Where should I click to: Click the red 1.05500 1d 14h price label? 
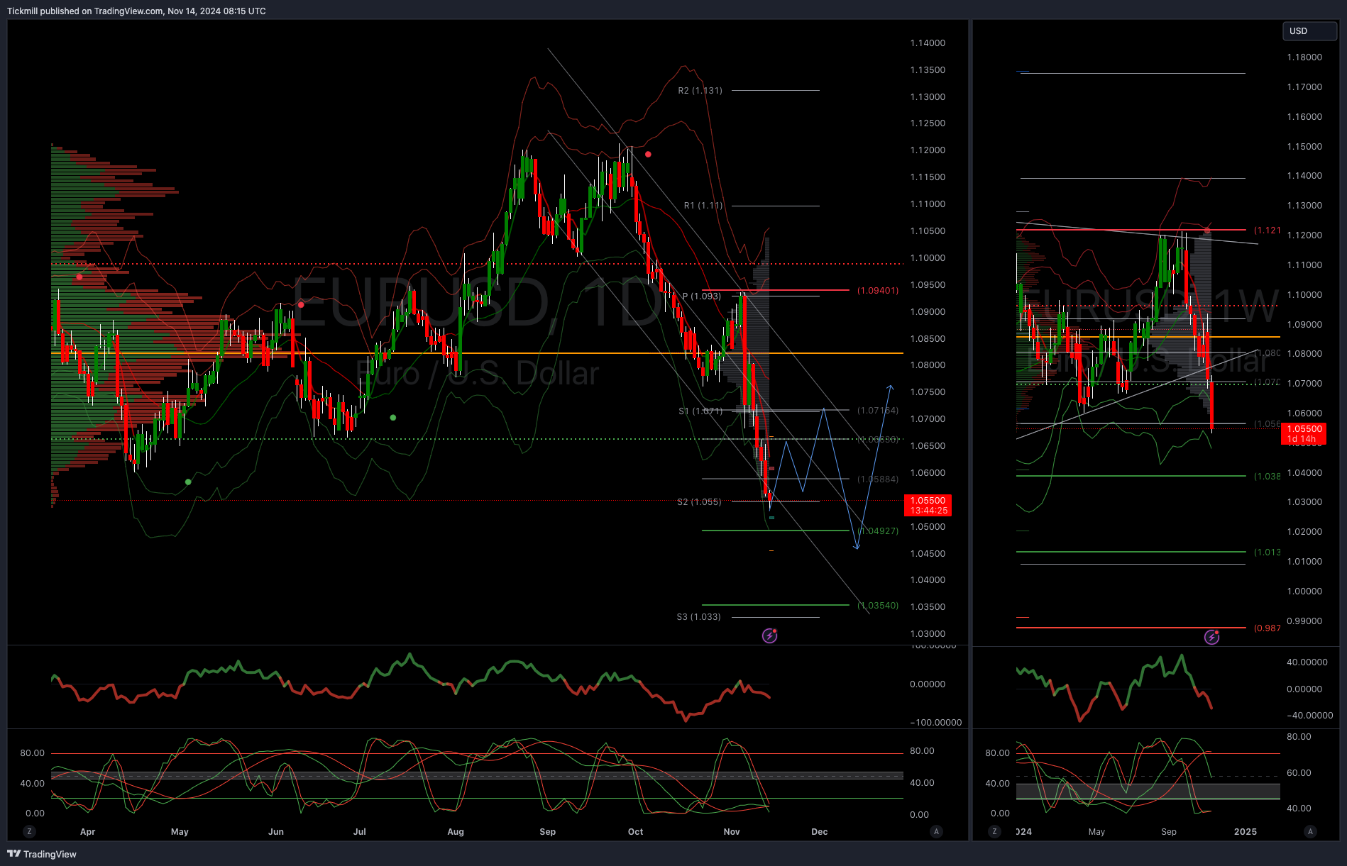[1304, 434]
